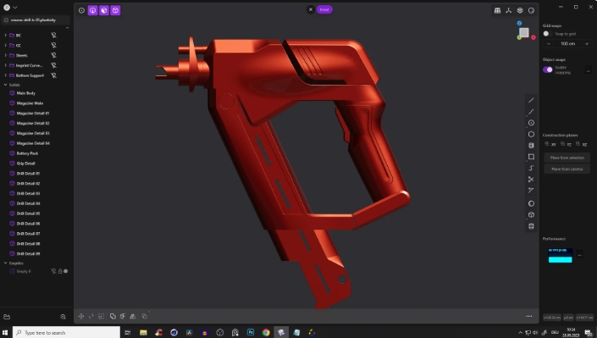Click the search icon at sidebar bottom
Screen dimensions: 597x338
(64, 317)
